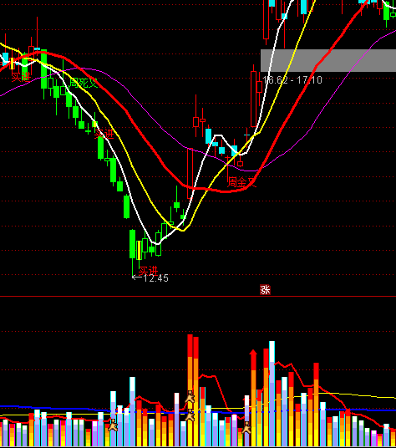Click the 12.45 lowest price label
Screen dimensions: 396x448
point(155,278)
